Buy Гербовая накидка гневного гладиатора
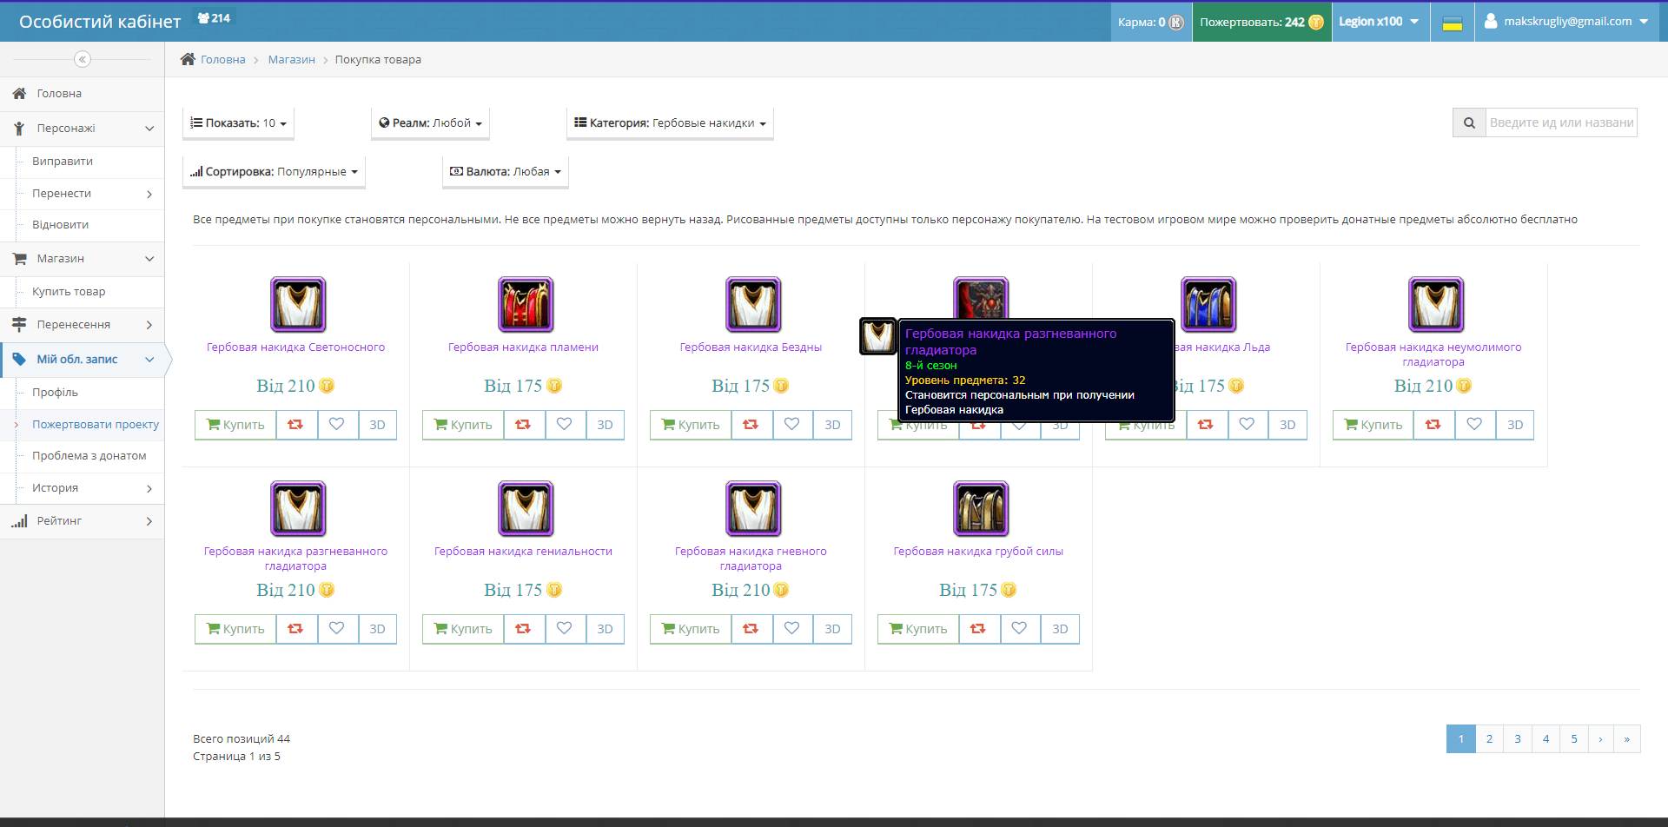 coord(691,629)
